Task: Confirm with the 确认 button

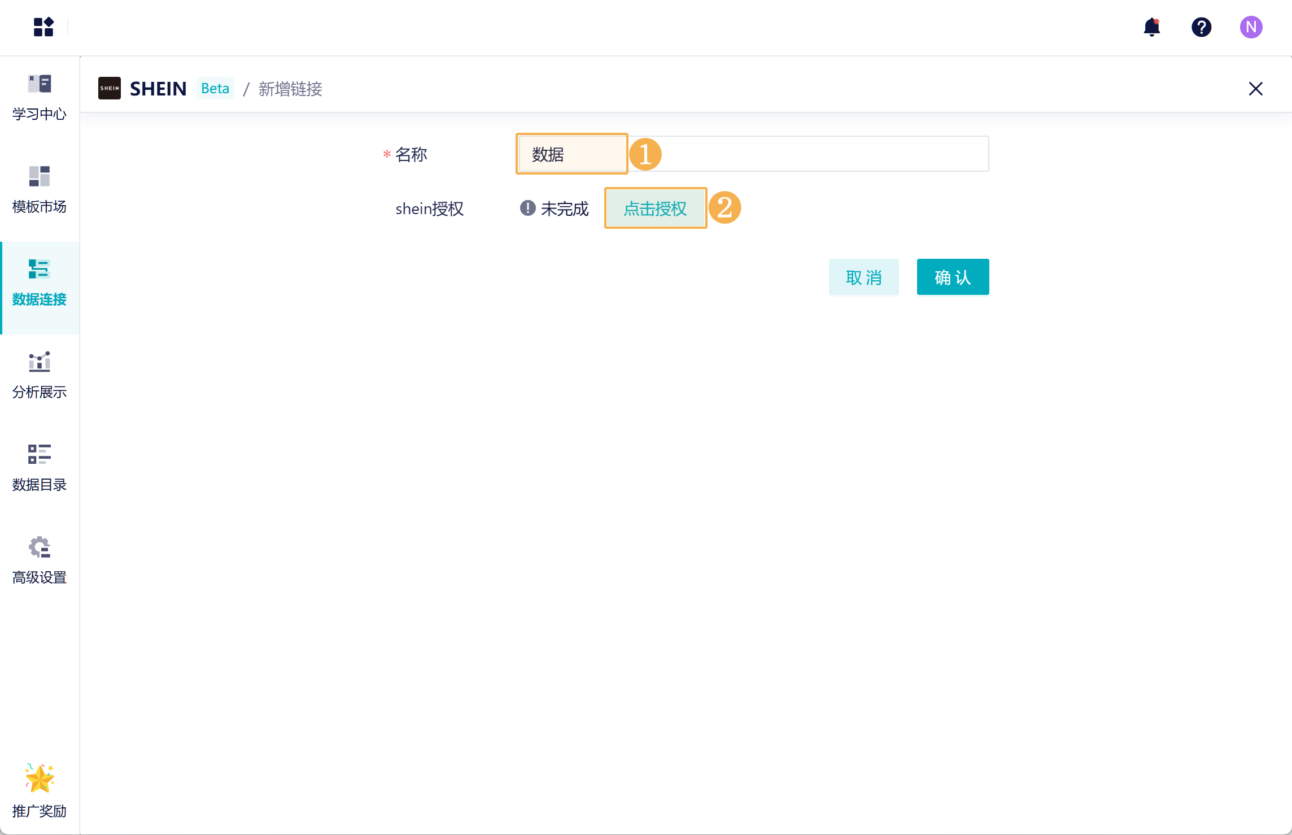Action: [953, 277]
